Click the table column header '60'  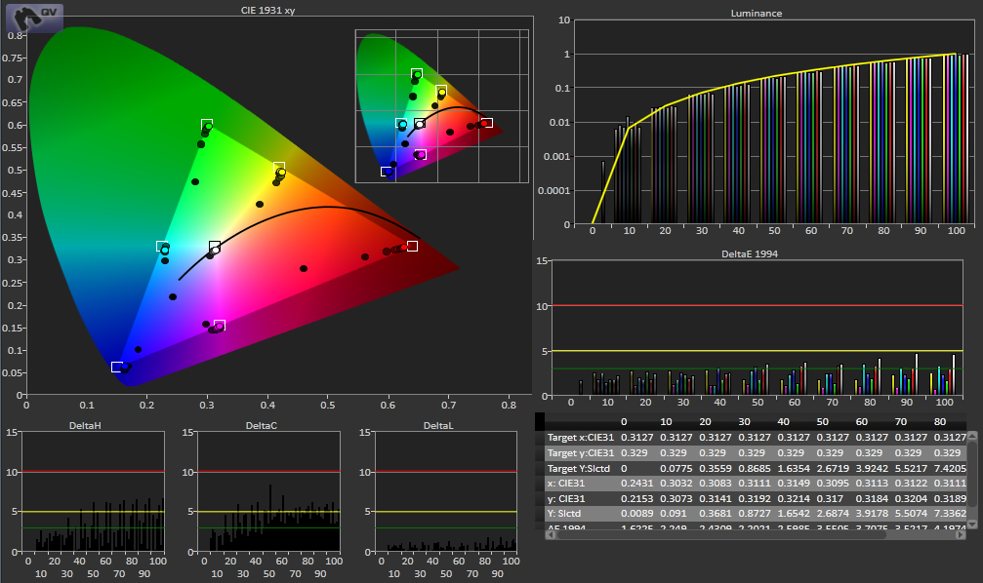tap(862, 421)
